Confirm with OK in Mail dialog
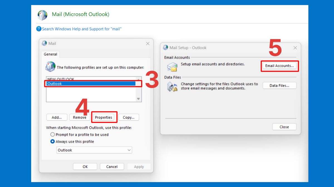The height and width of the screenshot is (187, 334). coord(85,166)
